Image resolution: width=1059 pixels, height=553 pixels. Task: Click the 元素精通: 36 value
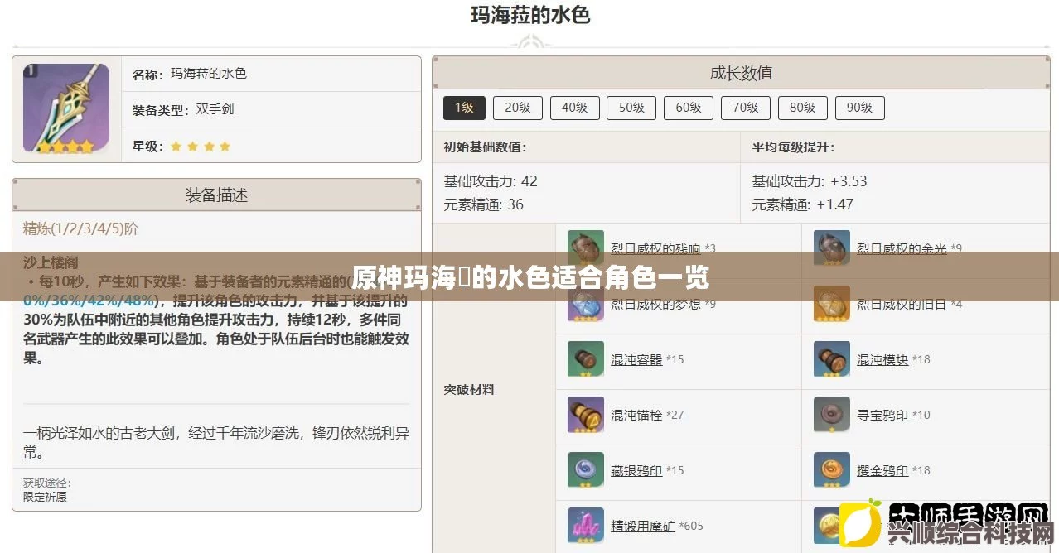(x=483, y=204)
